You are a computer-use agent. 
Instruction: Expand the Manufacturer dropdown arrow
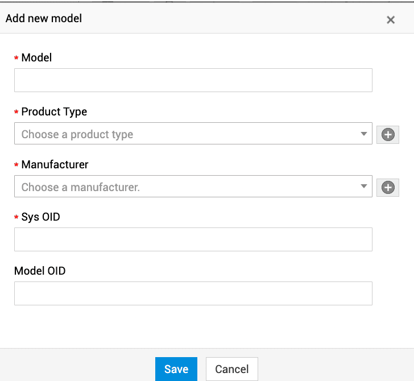[x=364, y=187]
